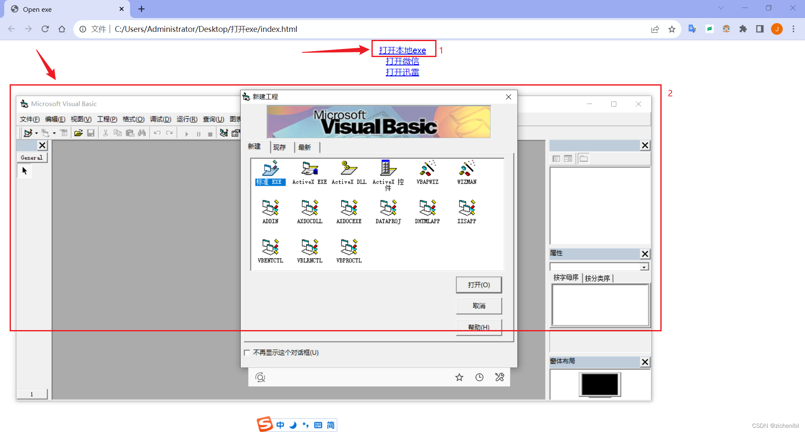Click the Undo toolbar icon
Image resolution: width=805 pixels, height=432 pixels.
[157, 133]
